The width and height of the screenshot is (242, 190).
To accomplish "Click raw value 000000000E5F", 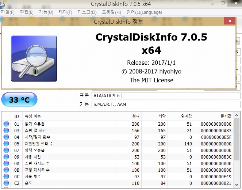I will coord(216,137).
